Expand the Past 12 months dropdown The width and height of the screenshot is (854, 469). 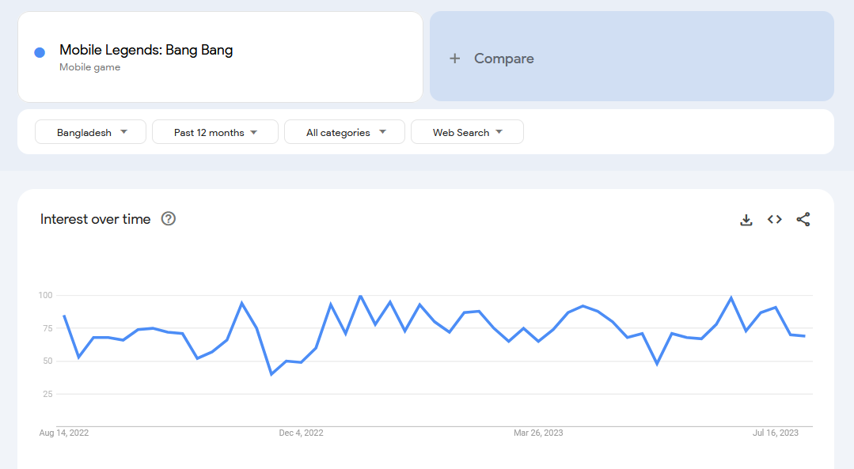click(215, 132)
